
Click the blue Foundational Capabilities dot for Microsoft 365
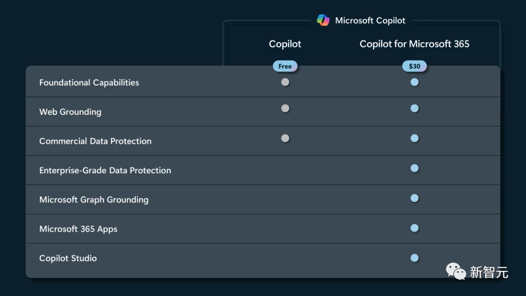[414, 82]
